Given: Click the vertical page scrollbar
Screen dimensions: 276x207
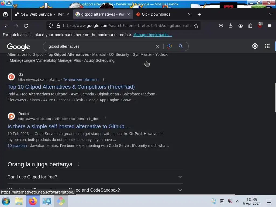Looking at the screenshot, I should (x=275, y=98).
